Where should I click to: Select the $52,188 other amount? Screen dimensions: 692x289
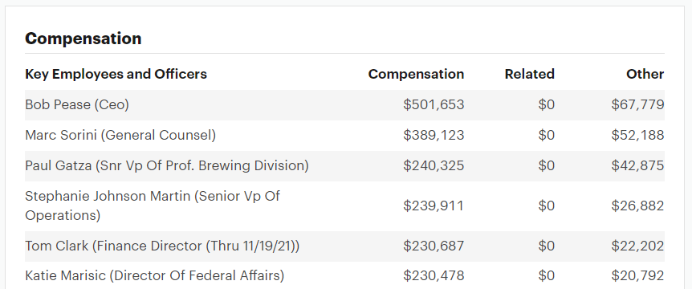coord(637,135)
